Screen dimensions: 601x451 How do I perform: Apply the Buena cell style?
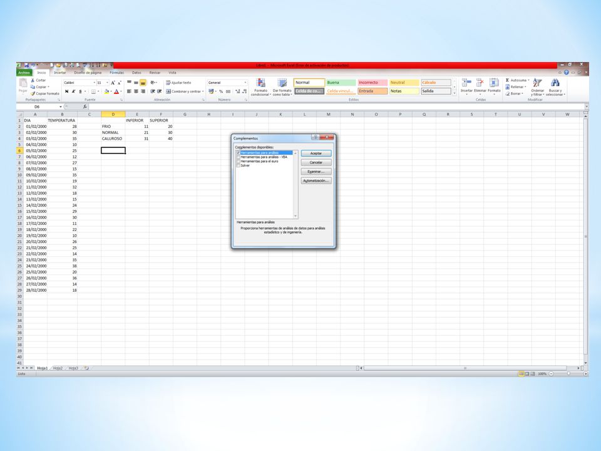click(341, 83)
